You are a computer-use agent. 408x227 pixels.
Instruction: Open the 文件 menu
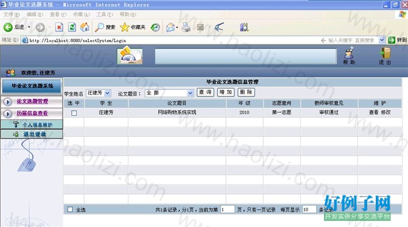pyautogui.click(x=12, y=14)
